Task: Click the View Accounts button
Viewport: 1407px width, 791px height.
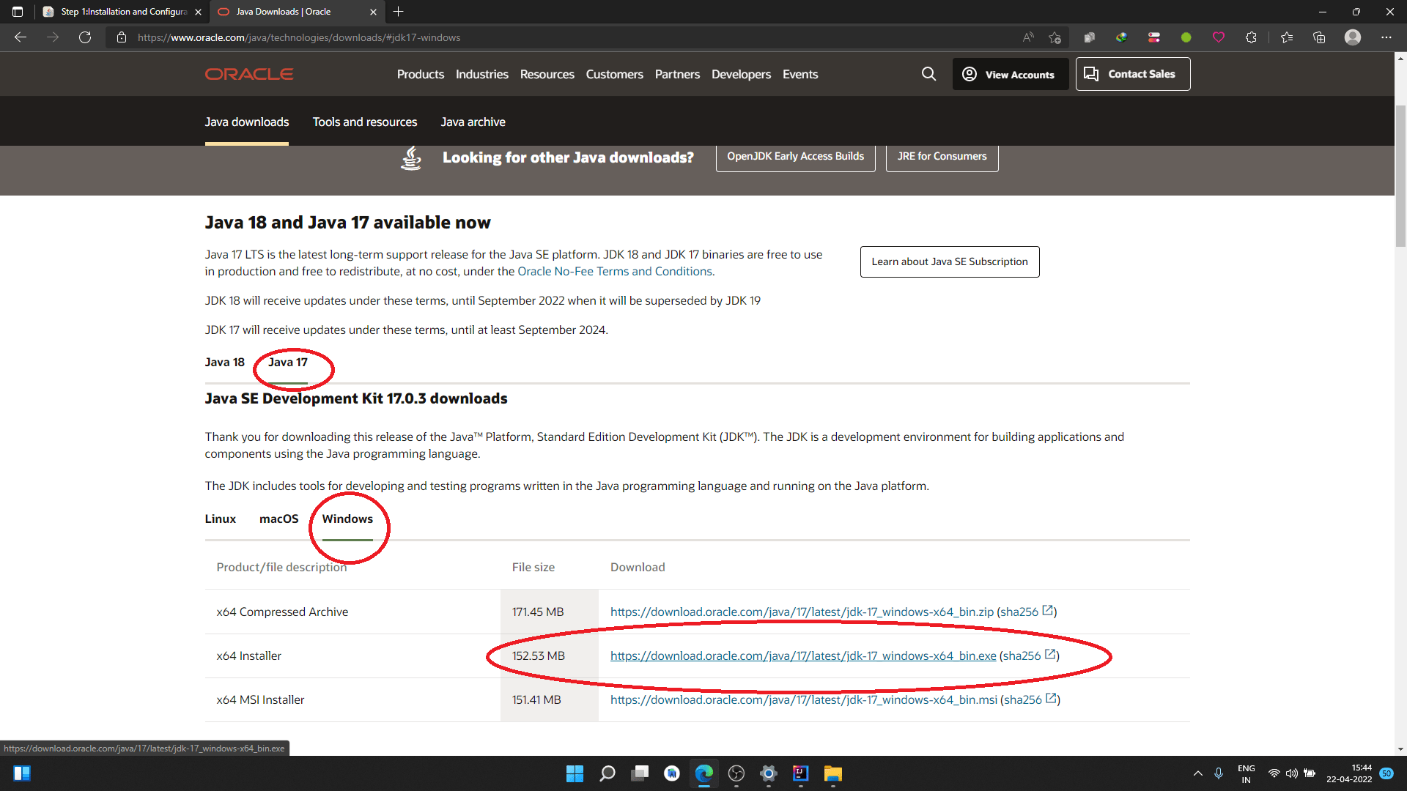Action: (x=1011, y=74)
